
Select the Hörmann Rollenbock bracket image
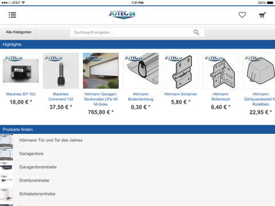click(221, 71)
